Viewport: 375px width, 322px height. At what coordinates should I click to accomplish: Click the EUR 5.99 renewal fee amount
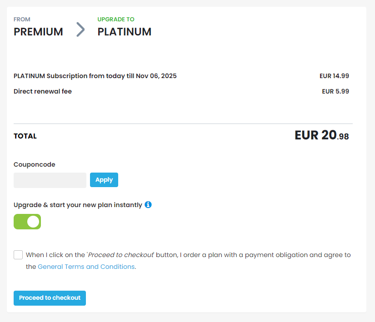(x=335, y=91)
